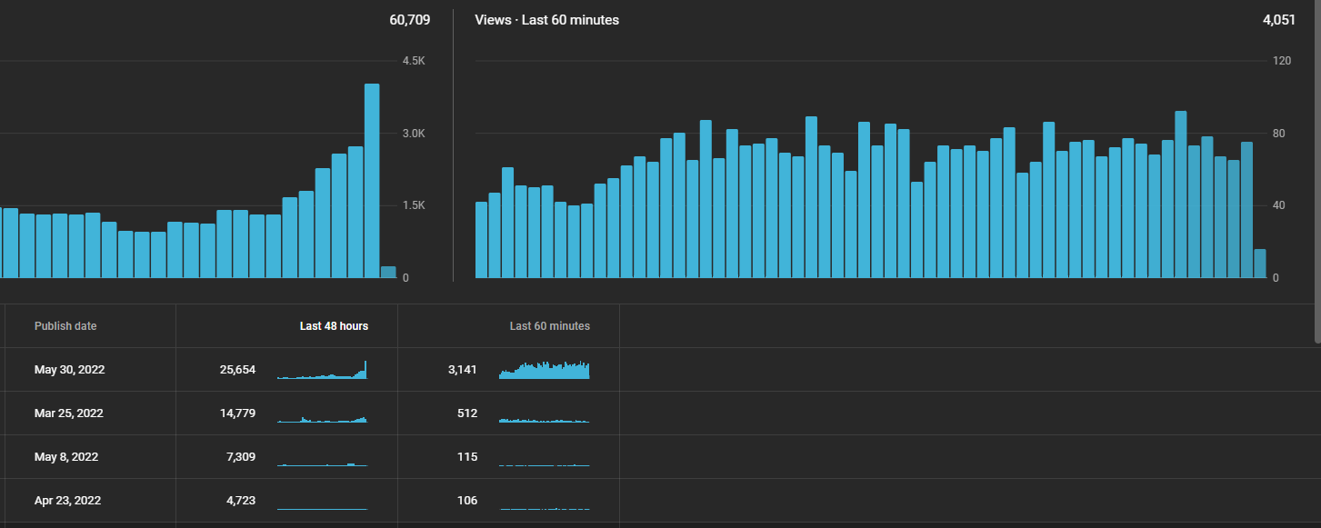
Task: Click the 60-minute sparkline beside 3,141
Action: (545, 370)
